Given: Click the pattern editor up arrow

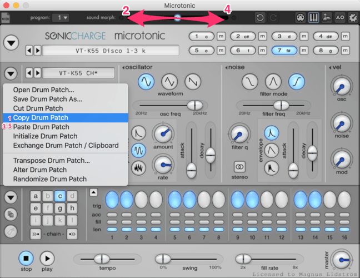Looking at the screenshot, I should [x=93, y=192].
